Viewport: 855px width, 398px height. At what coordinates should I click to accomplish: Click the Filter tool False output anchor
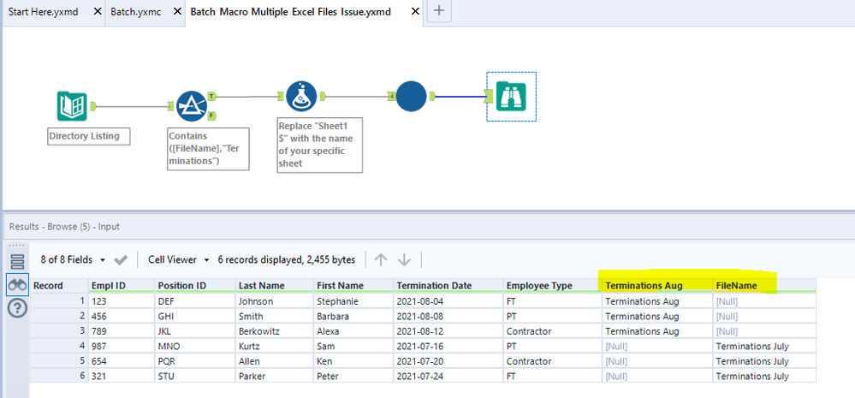point(211,115)
